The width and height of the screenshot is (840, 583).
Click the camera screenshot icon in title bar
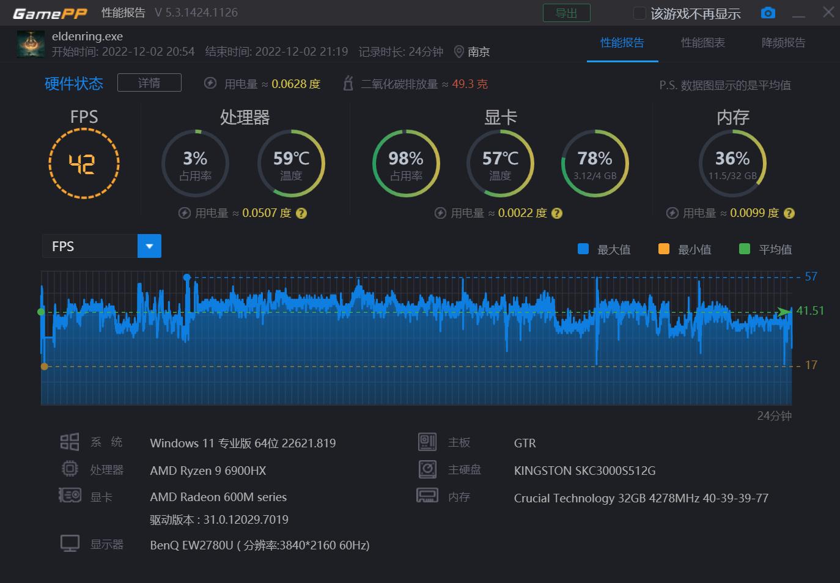[x=768, y=12]
